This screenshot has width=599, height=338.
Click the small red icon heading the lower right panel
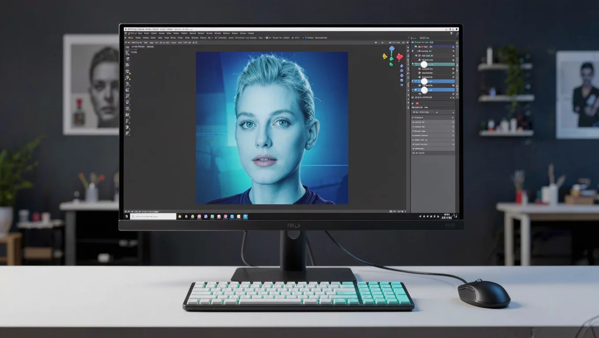click(x=418, y=104)
